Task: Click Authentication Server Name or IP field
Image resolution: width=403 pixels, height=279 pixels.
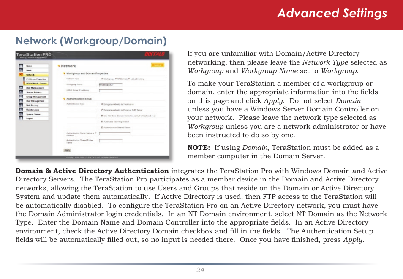Action: tap(114, 134)
